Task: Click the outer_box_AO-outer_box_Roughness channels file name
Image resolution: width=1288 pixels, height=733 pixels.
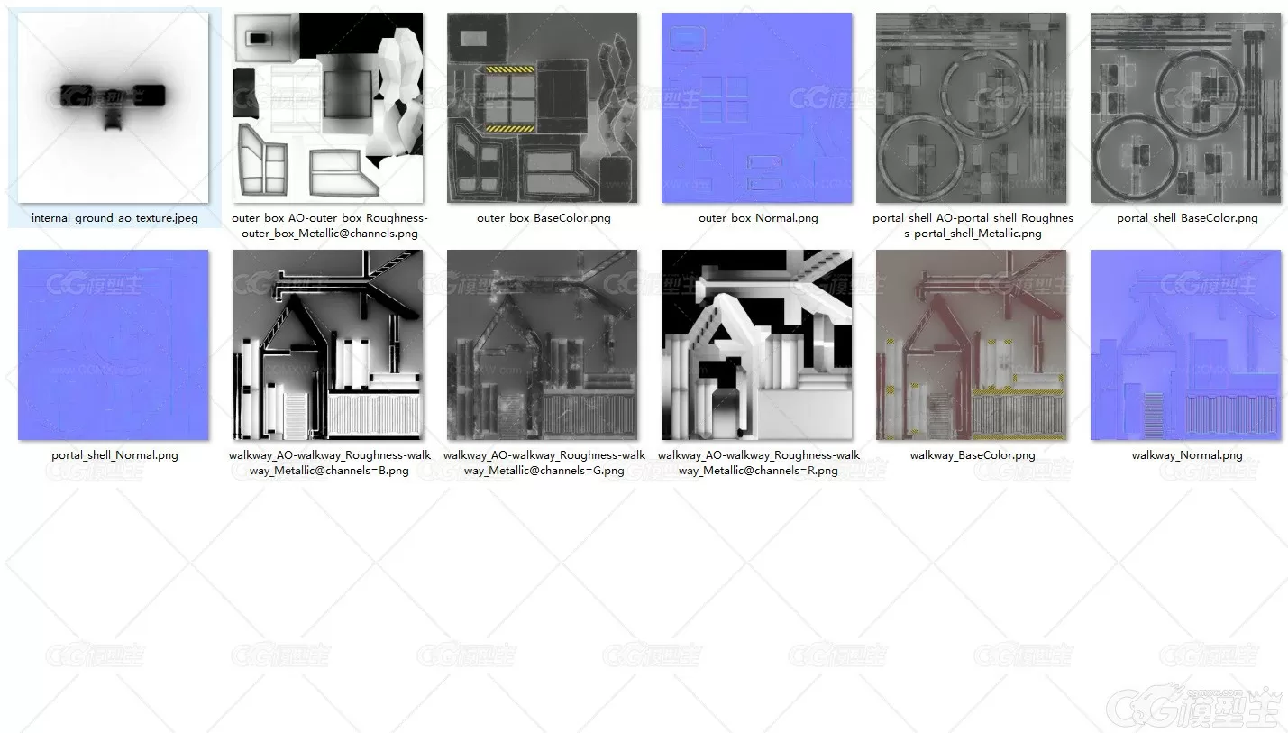Action: tap(330, 225)
